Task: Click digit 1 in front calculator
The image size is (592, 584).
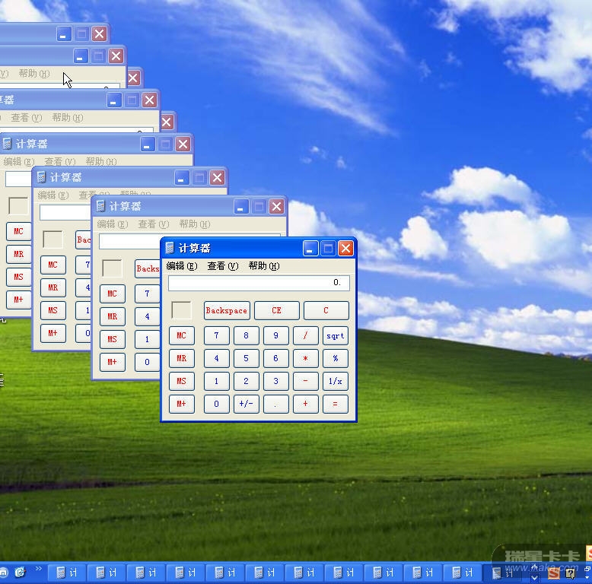Action: [216, 381]
